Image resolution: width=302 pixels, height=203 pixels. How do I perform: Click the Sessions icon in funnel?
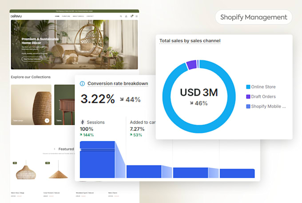pos(83,122)
